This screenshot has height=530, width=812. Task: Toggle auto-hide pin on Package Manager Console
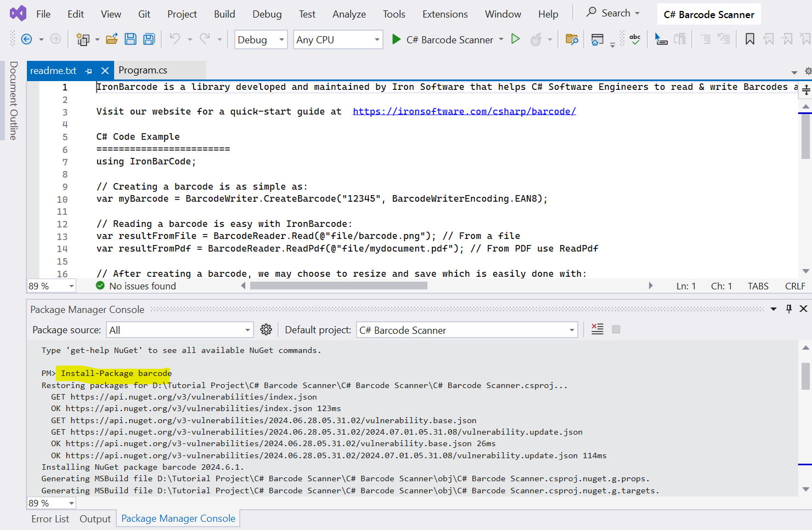pyautogui.click(x=789, y=309)
